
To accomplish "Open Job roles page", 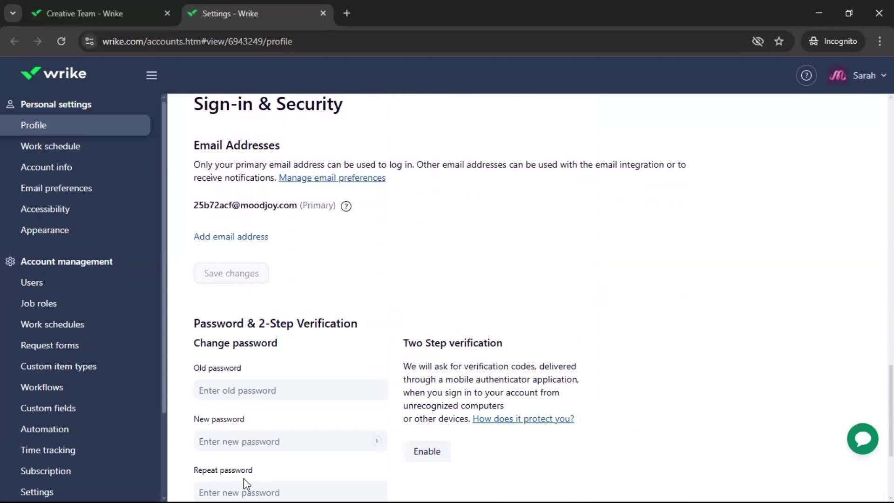I will 39,304.
